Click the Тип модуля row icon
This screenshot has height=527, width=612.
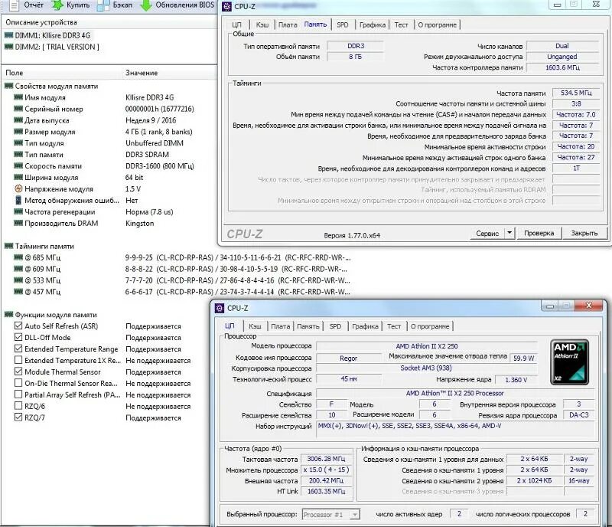(18, 143)
